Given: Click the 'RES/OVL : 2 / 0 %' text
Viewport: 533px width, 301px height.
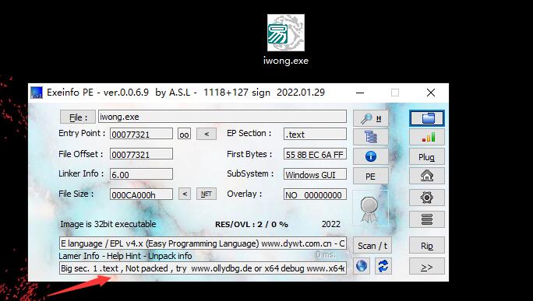Looking at the screenshot, I should (252, 225).
